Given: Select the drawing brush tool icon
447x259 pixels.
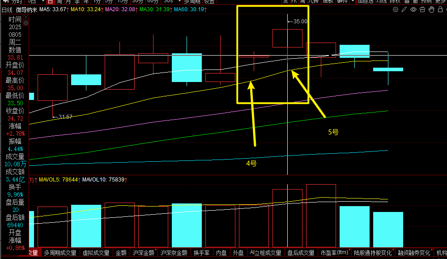Looking at the screenshot, I should (x=404, y=9).
